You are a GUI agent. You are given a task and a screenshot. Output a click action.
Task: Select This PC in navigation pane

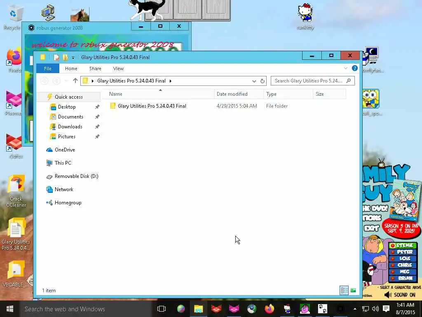click(x=63, y=163)
